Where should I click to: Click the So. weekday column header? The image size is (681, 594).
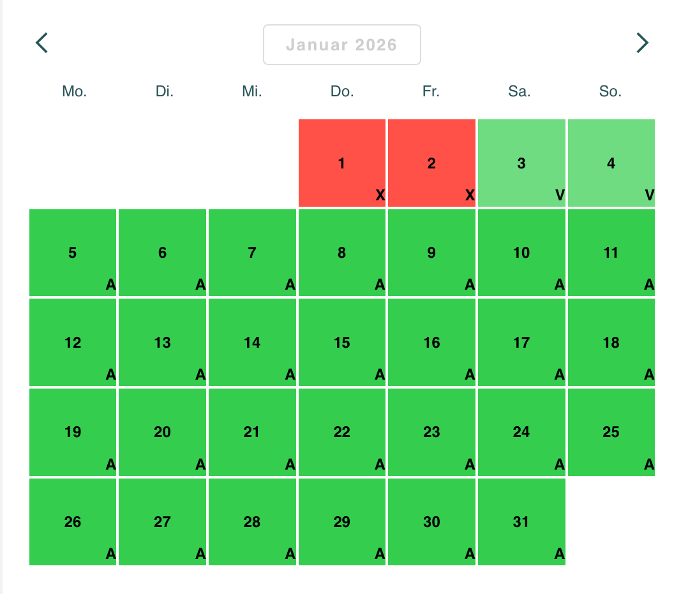tap(610, 92)
